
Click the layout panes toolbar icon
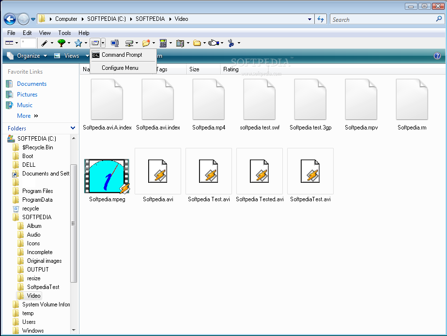click(x=9, y=43)
